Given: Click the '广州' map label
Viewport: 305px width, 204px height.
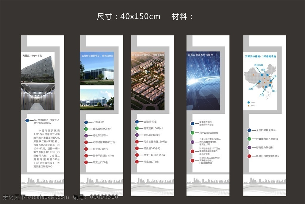Looking at the screenshot, I should [x=262, y=95].
